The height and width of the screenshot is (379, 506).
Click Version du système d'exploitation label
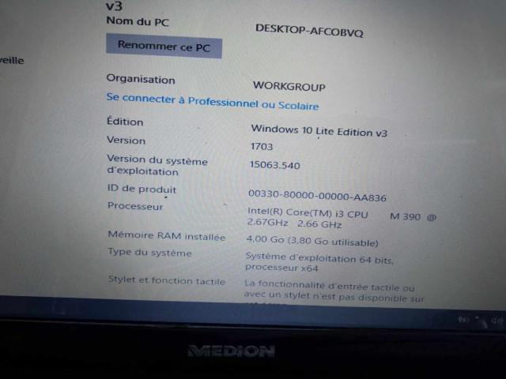(157, 165)
